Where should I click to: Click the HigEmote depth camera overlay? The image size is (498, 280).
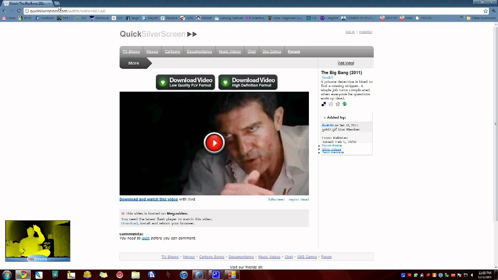click(x=38, y=241)
